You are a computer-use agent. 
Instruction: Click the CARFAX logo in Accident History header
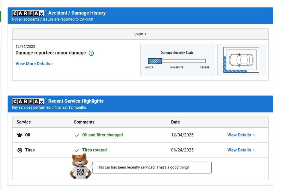coord(28,13)
